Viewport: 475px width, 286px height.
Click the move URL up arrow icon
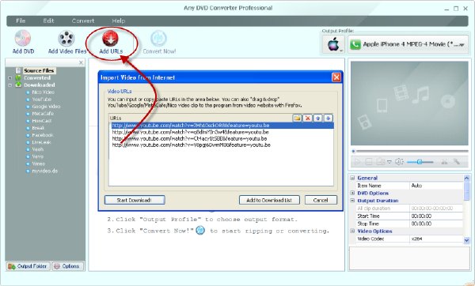coord(317,119)
